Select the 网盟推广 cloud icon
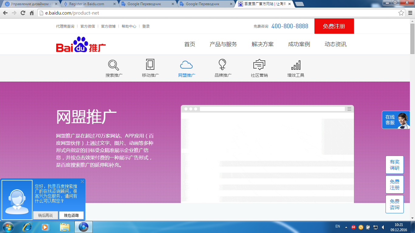Viewport: 415px width, 233px height. (187, 65)
